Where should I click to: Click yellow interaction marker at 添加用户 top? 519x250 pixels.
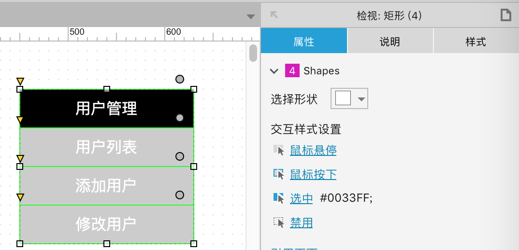coord(20,158)
